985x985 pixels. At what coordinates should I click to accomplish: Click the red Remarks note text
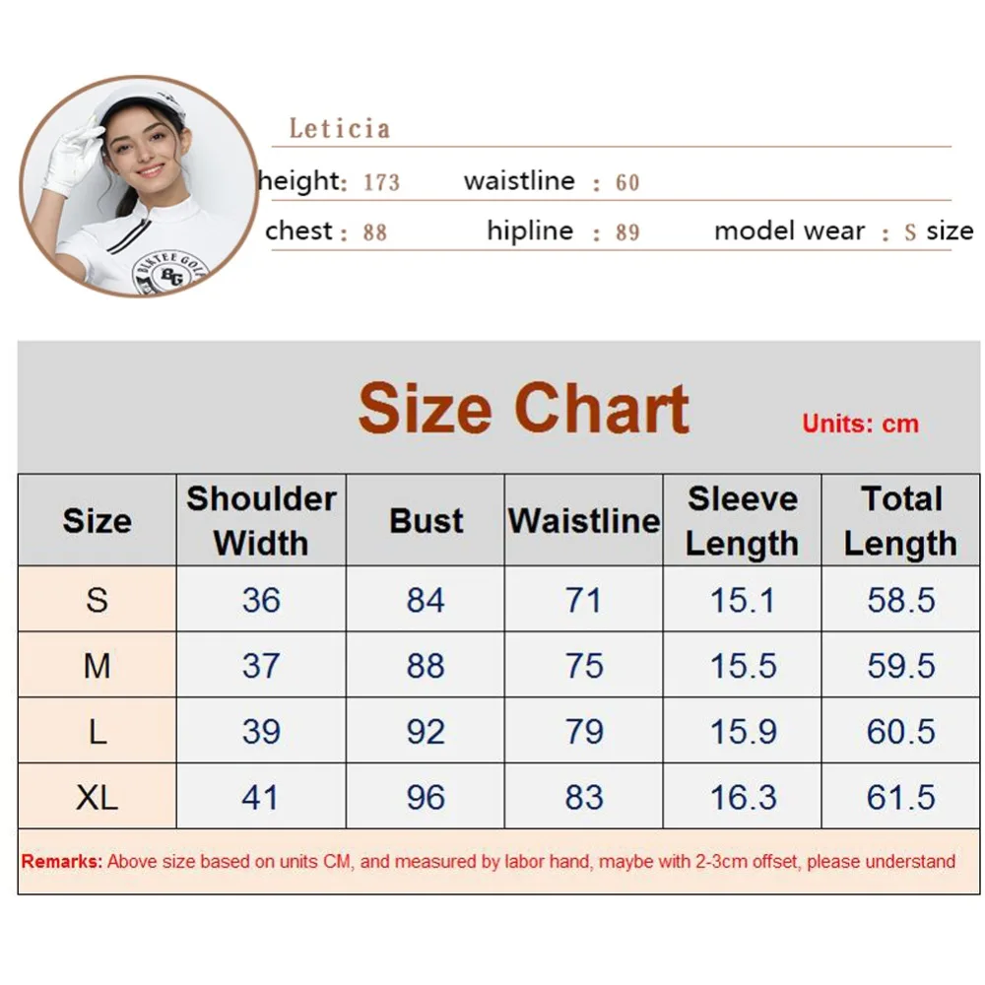click(x=489, y=861)
